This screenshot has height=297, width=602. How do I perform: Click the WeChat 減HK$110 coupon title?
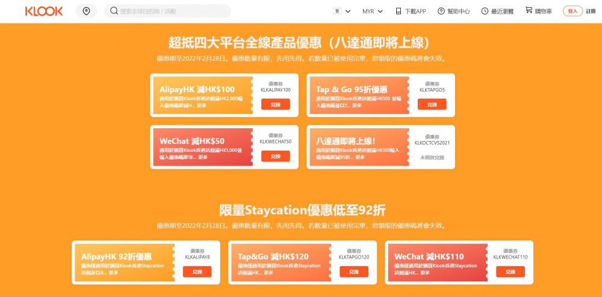point(429,257)
